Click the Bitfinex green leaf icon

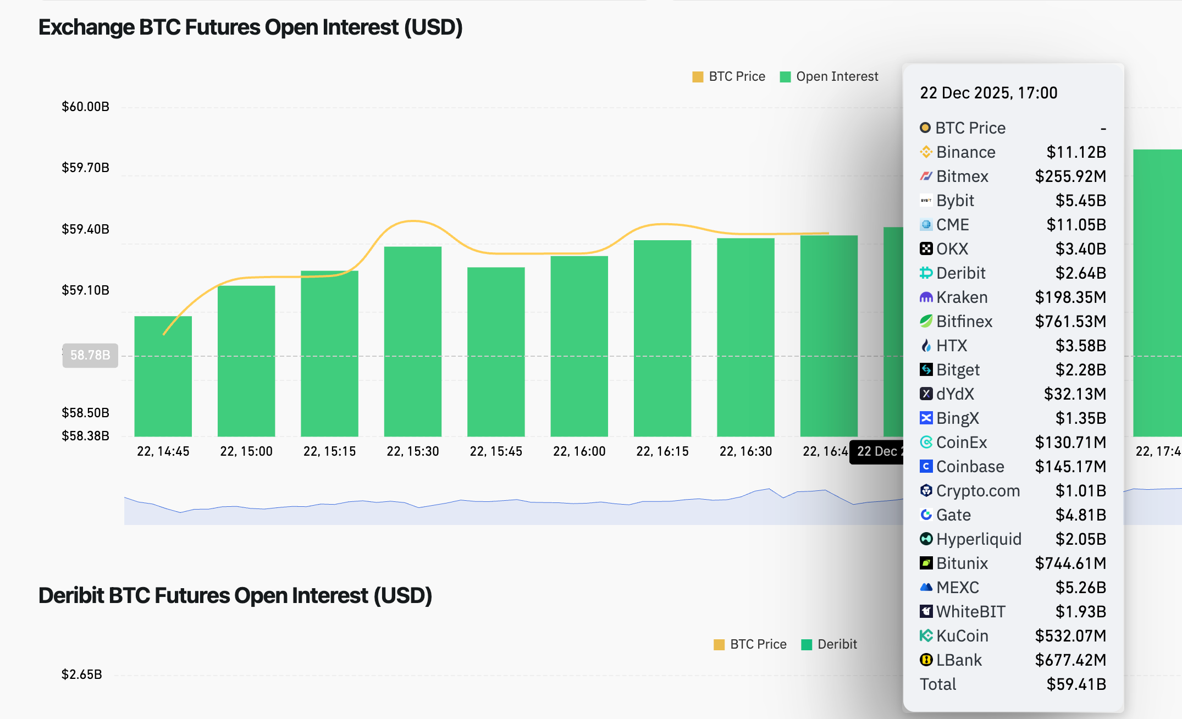[926, 321]
